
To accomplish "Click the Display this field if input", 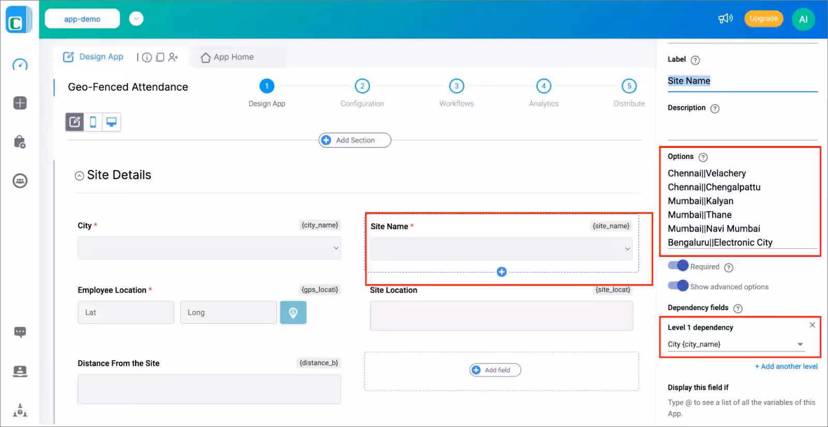I will (743, 408).
